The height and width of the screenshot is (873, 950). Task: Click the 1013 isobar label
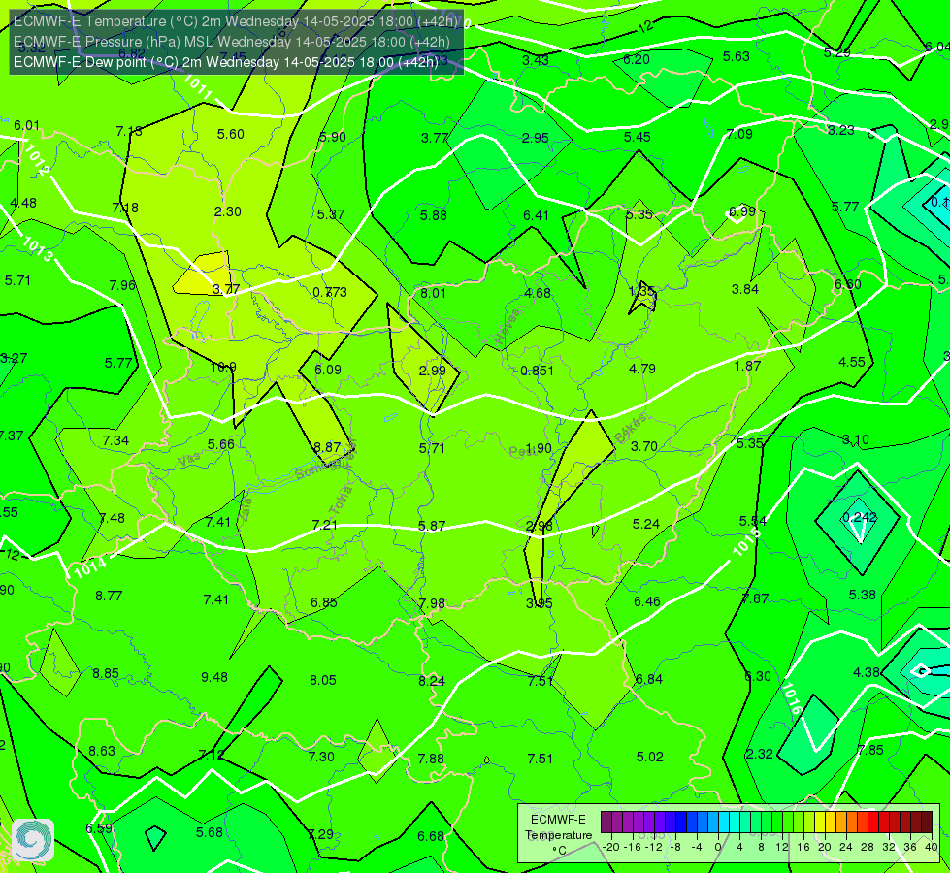point(38,249)
